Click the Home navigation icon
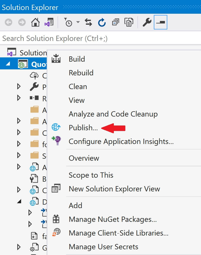Screen dimensions: 201x255 tap(35, 22)
